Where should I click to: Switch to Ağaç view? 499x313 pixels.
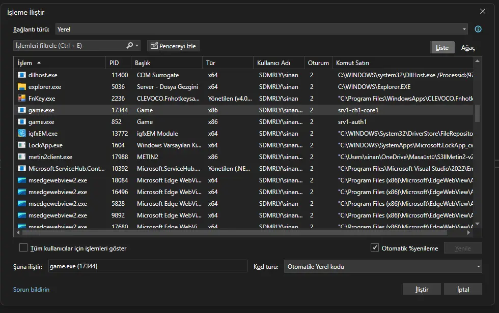tap(468, 48)
